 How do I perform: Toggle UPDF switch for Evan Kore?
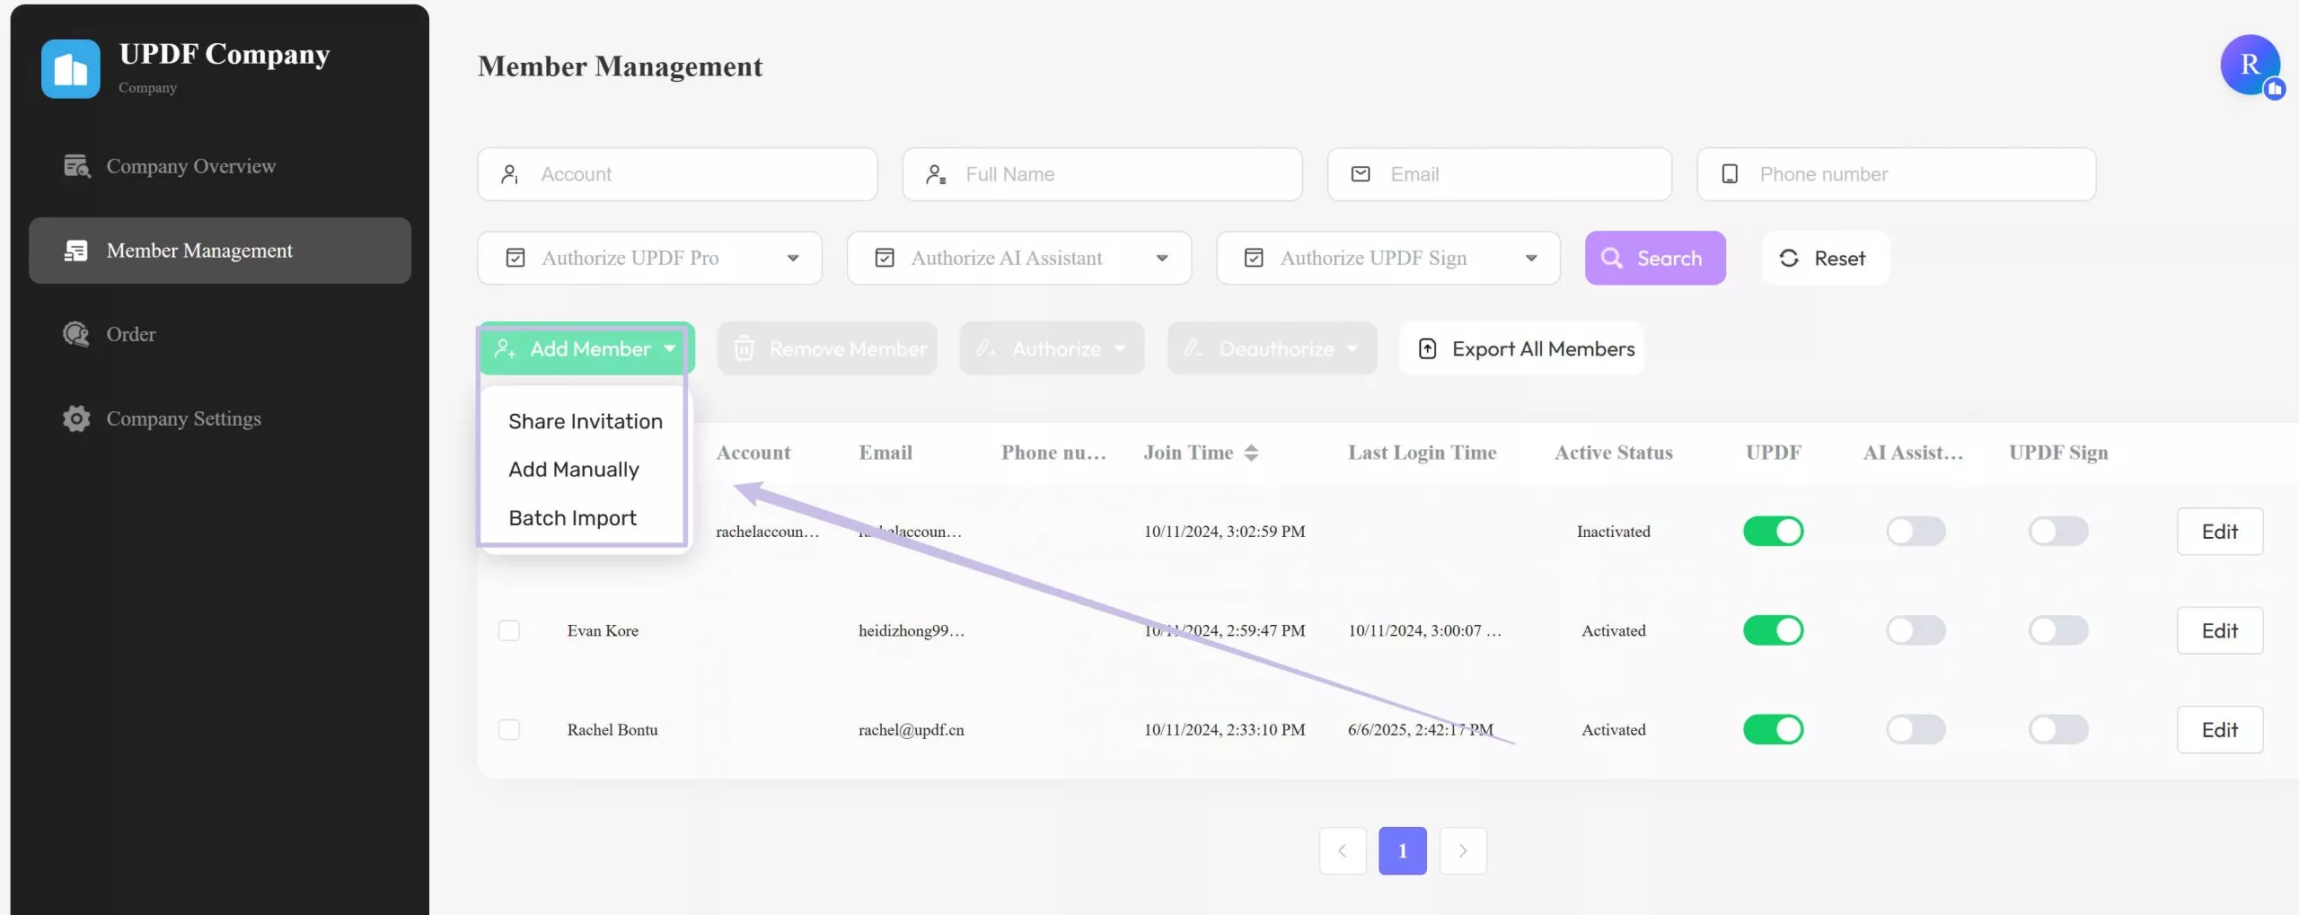point(1774,630)
